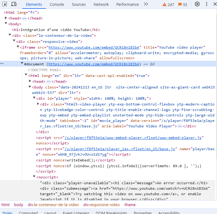Collapse the body element tree node
Screen dimensions: 217x214
click(x=6, y=24)
